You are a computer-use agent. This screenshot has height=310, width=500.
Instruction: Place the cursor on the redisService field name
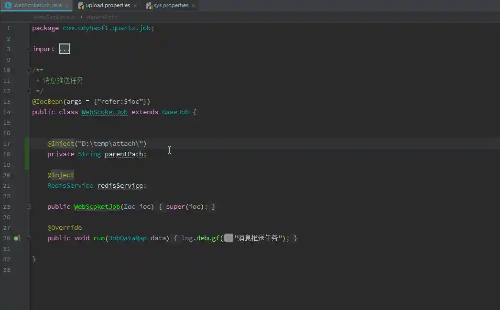click(120, 185)
